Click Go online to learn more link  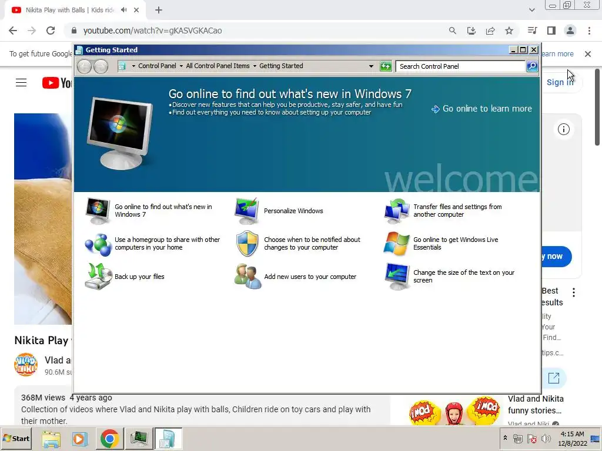tap(482, 109)
